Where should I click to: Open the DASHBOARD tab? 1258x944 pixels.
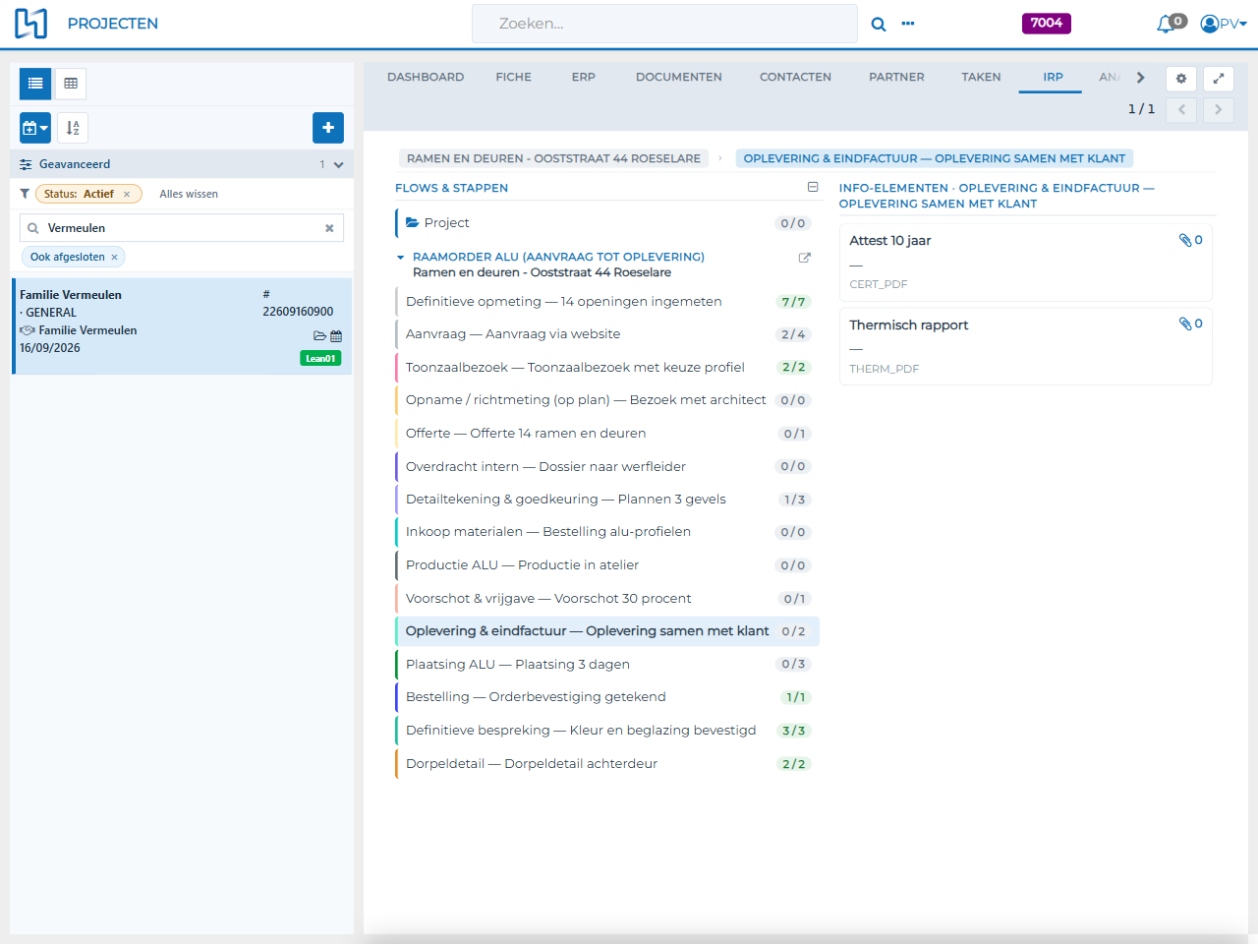point(426,77)
